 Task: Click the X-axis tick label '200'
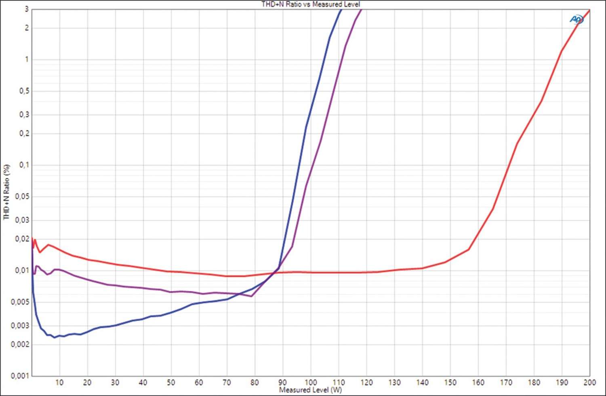(x=589, y=382)
